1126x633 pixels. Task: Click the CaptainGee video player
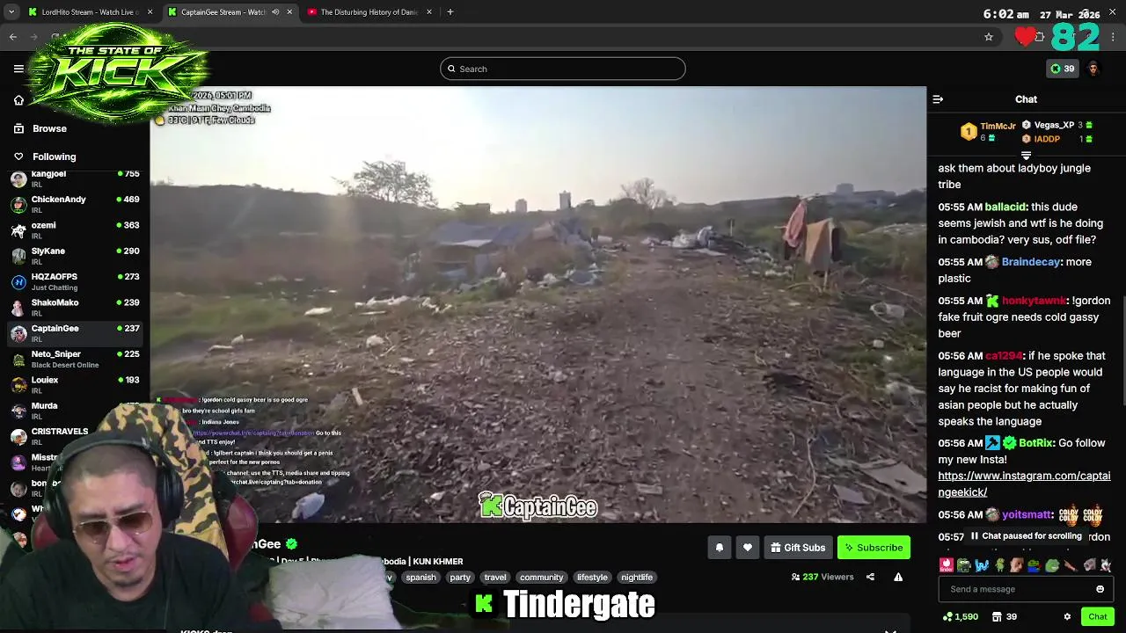click(x=537, y=304)
